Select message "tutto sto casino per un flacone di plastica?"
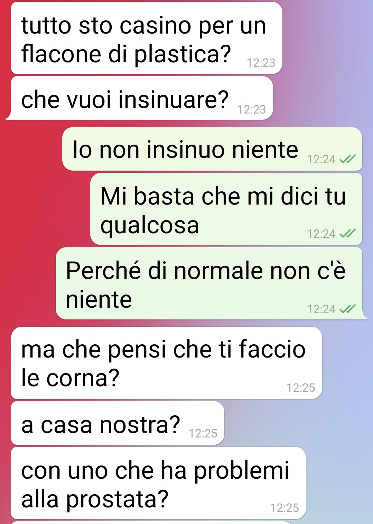The width and height of the screenshot is (373, 524). [147, 38]
